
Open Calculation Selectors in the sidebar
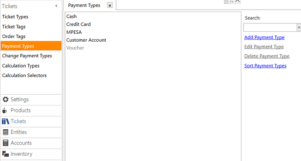[24, 76]
